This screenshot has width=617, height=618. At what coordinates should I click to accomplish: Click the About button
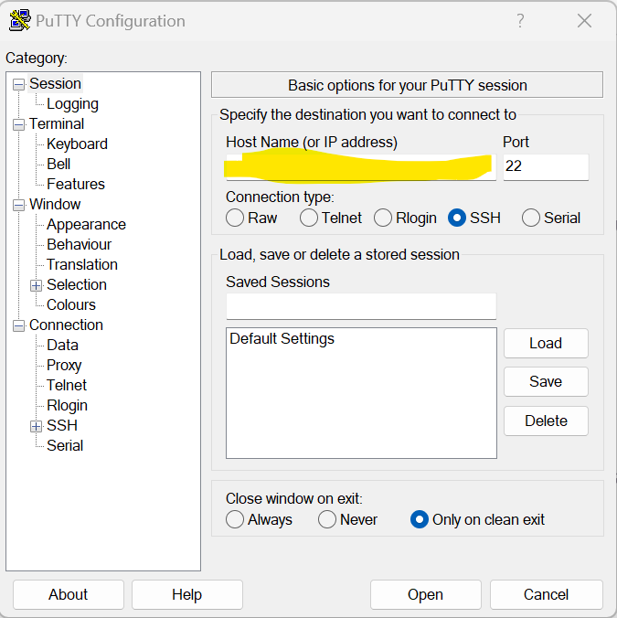[x=69, y=594]
